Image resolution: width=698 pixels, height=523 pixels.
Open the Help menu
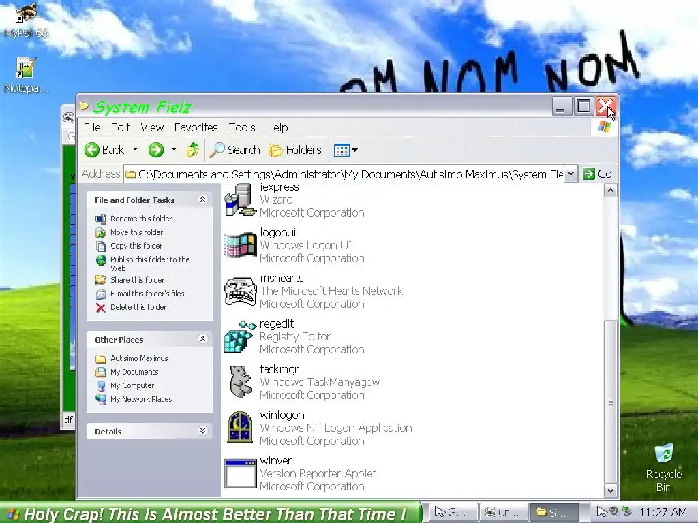(277, 127)
